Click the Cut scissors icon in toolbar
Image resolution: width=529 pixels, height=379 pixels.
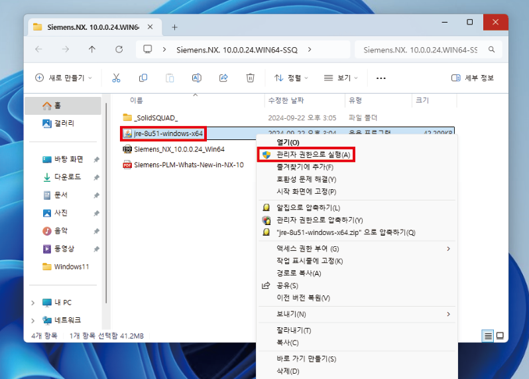pos(116,78)
